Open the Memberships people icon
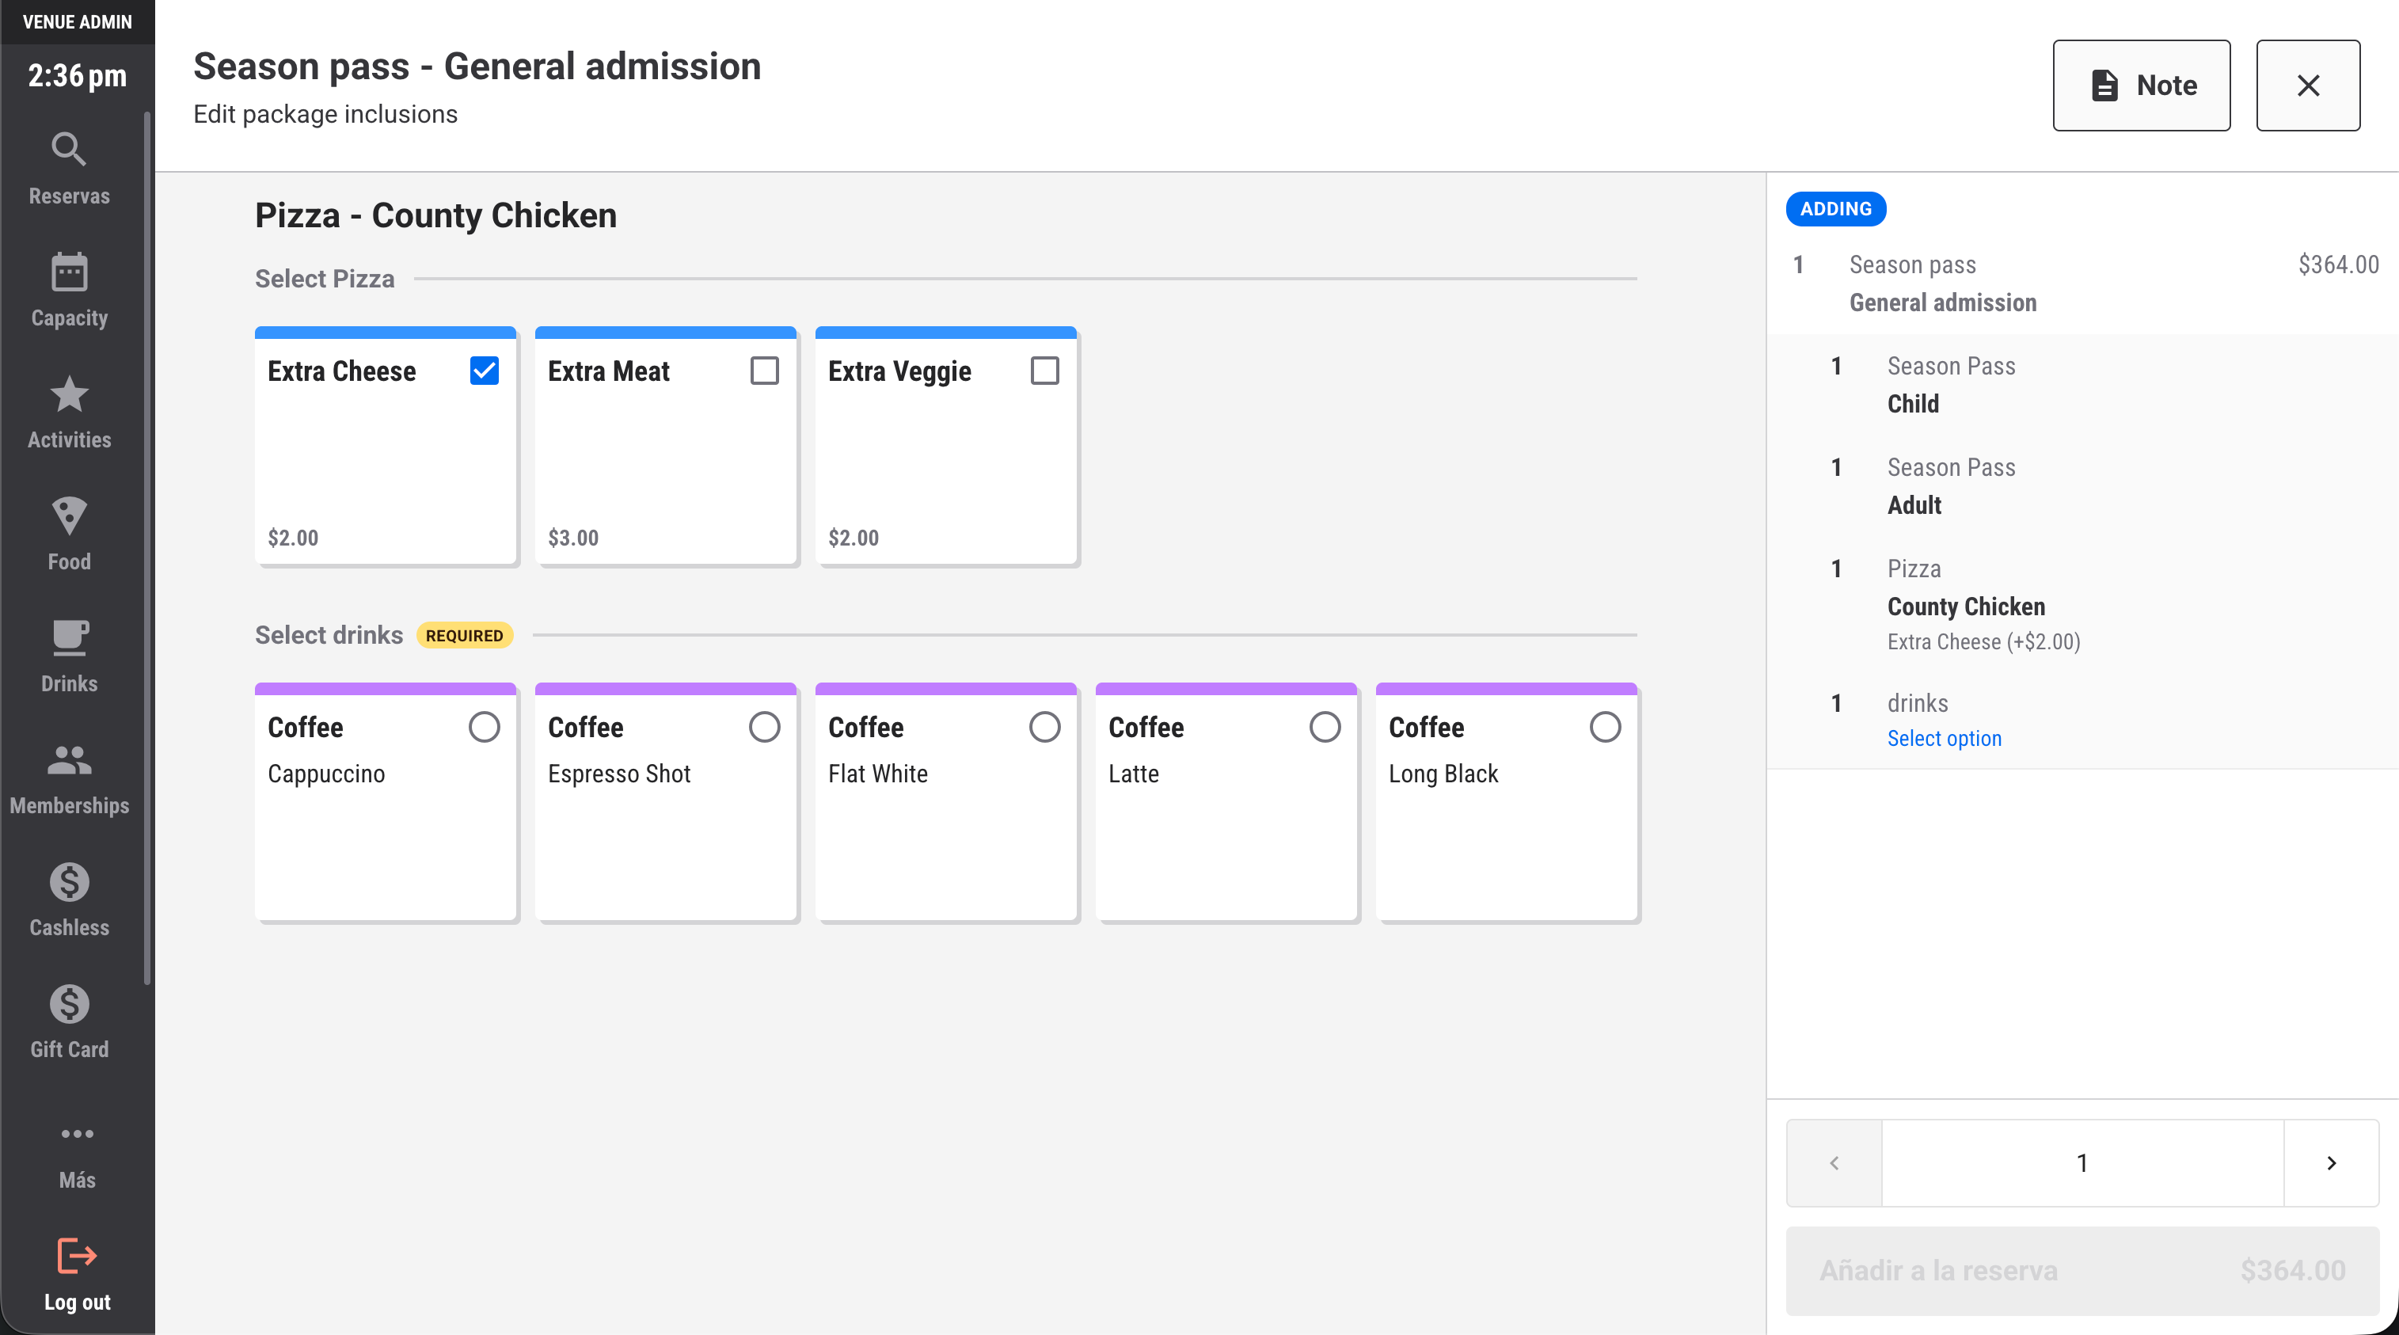 click(x=69, y=760)
